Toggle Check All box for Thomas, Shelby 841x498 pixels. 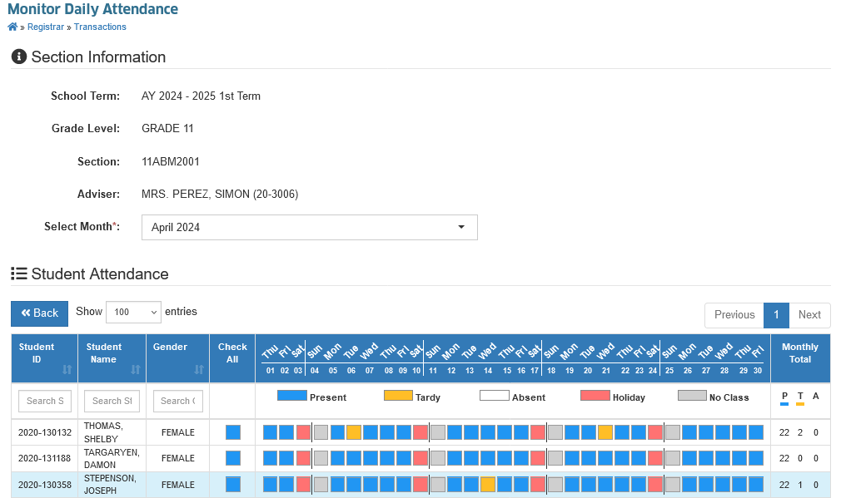[x=233, y=432]
